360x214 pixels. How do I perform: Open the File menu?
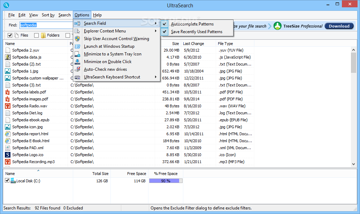point(11,15)
